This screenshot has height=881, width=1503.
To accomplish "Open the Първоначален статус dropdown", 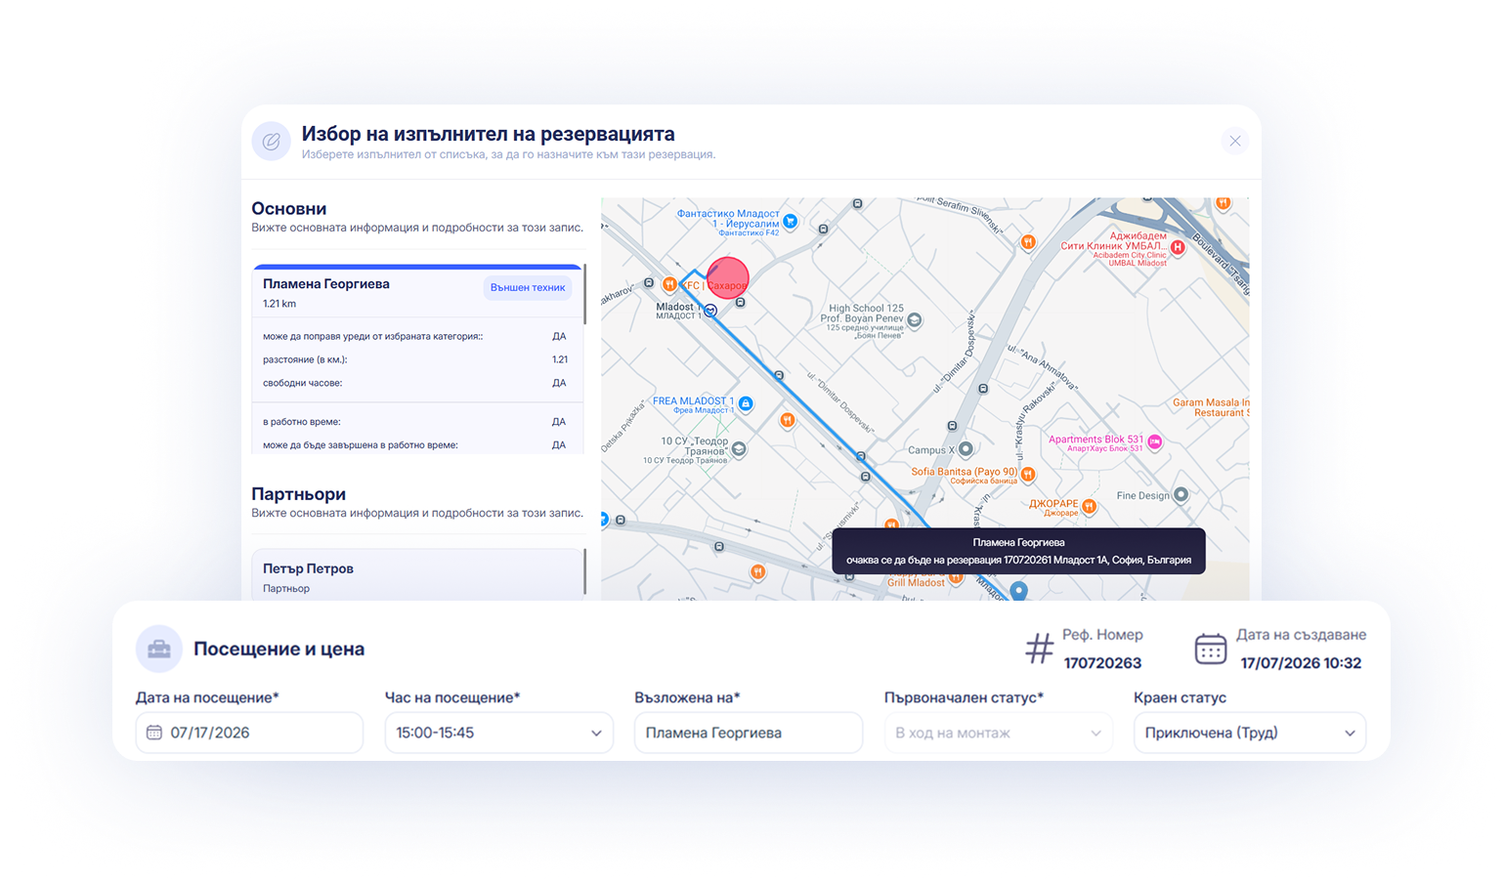I will tap(998, 733).
